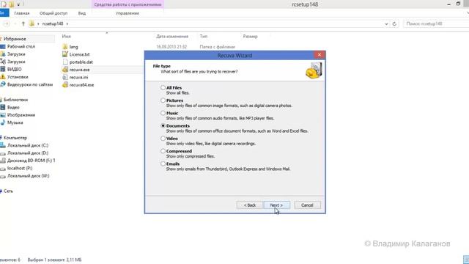Open localhost (P:) drive

point(20,168)
